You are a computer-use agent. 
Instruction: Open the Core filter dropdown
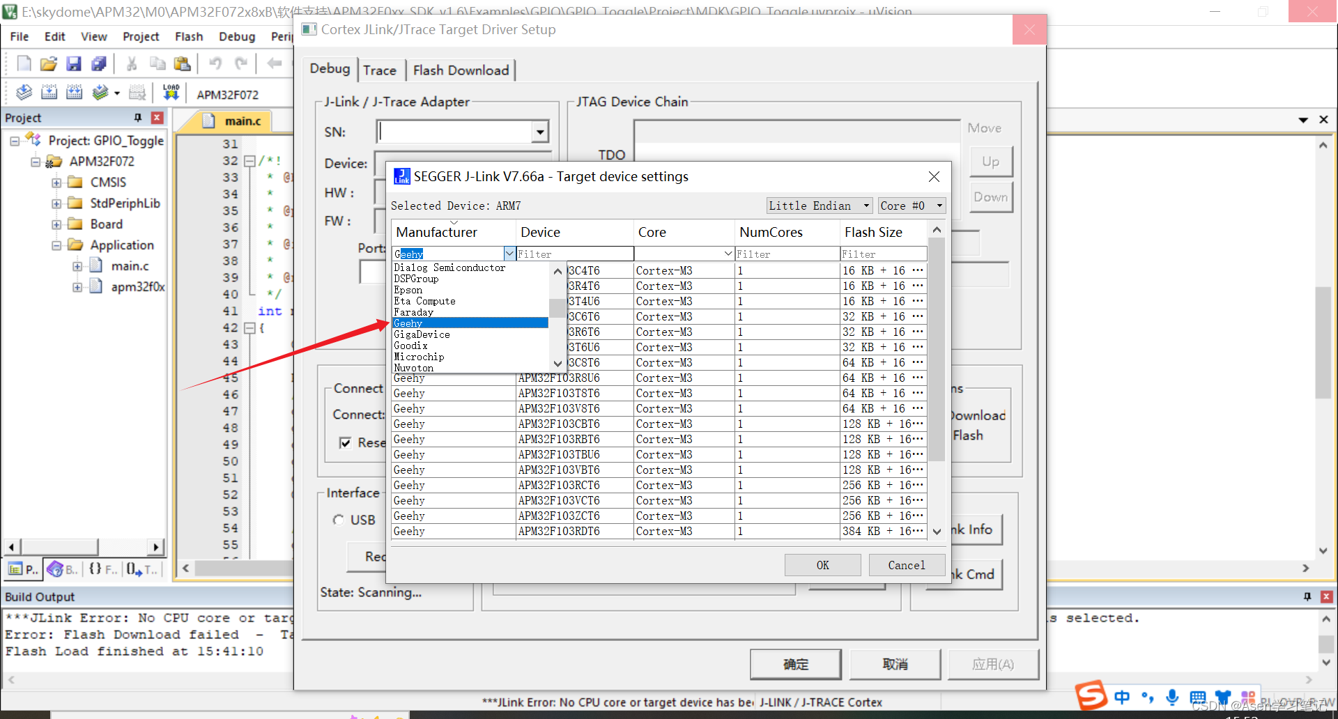pyautogui.click(x=728, y=254)
